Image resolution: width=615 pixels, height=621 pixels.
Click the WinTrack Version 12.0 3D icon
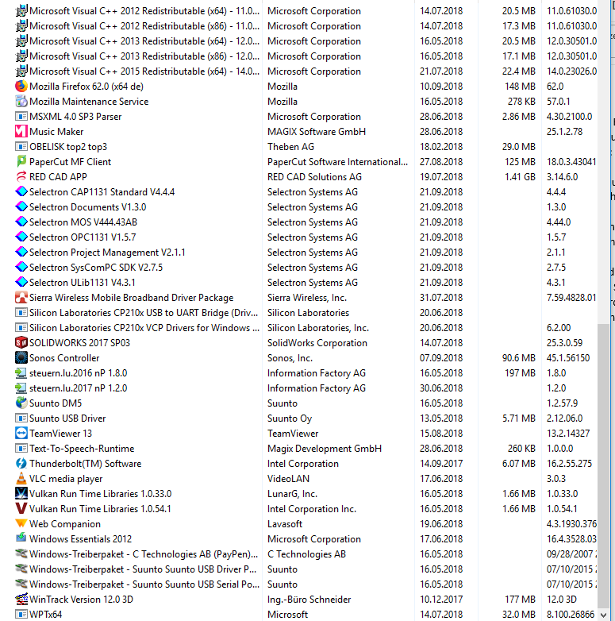coord(21,600)
